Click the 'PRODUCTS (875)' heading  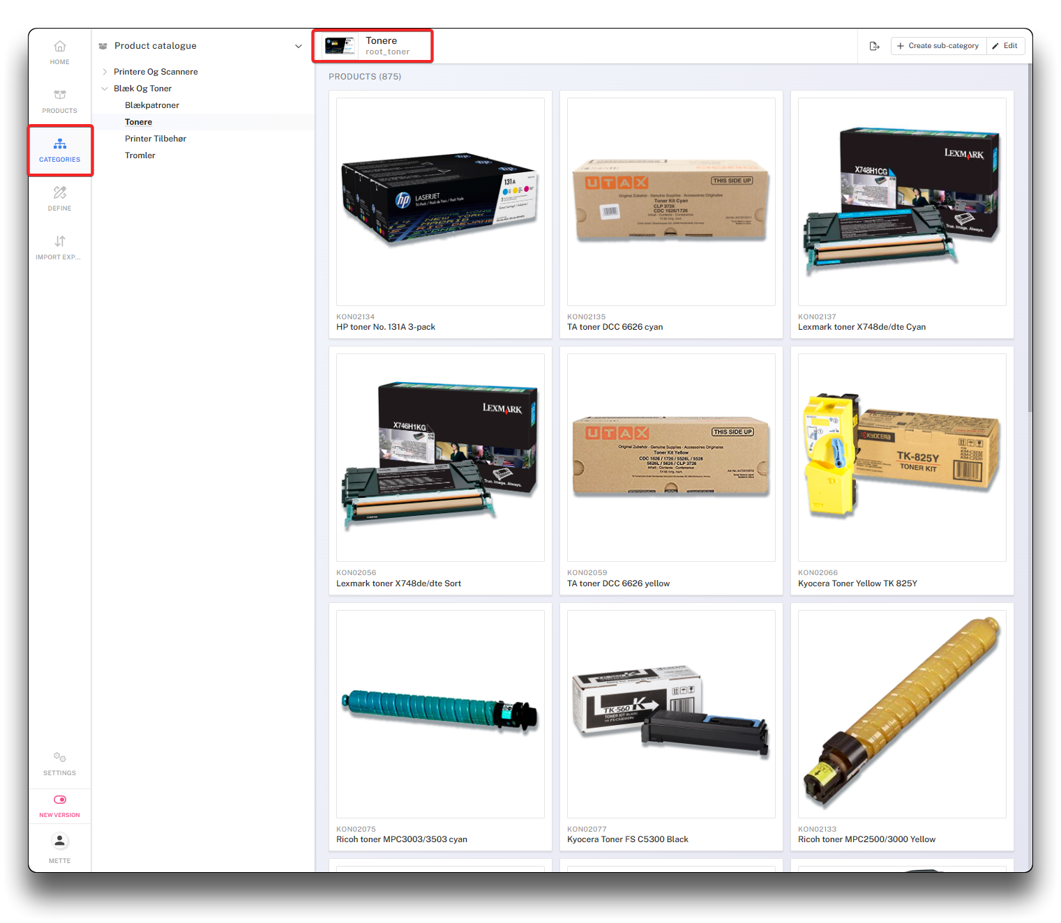(x=365, y=77)
